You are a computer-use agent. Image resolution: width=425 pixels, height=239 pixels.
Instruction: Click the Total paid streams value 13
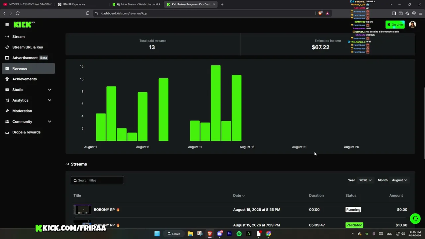152,47
